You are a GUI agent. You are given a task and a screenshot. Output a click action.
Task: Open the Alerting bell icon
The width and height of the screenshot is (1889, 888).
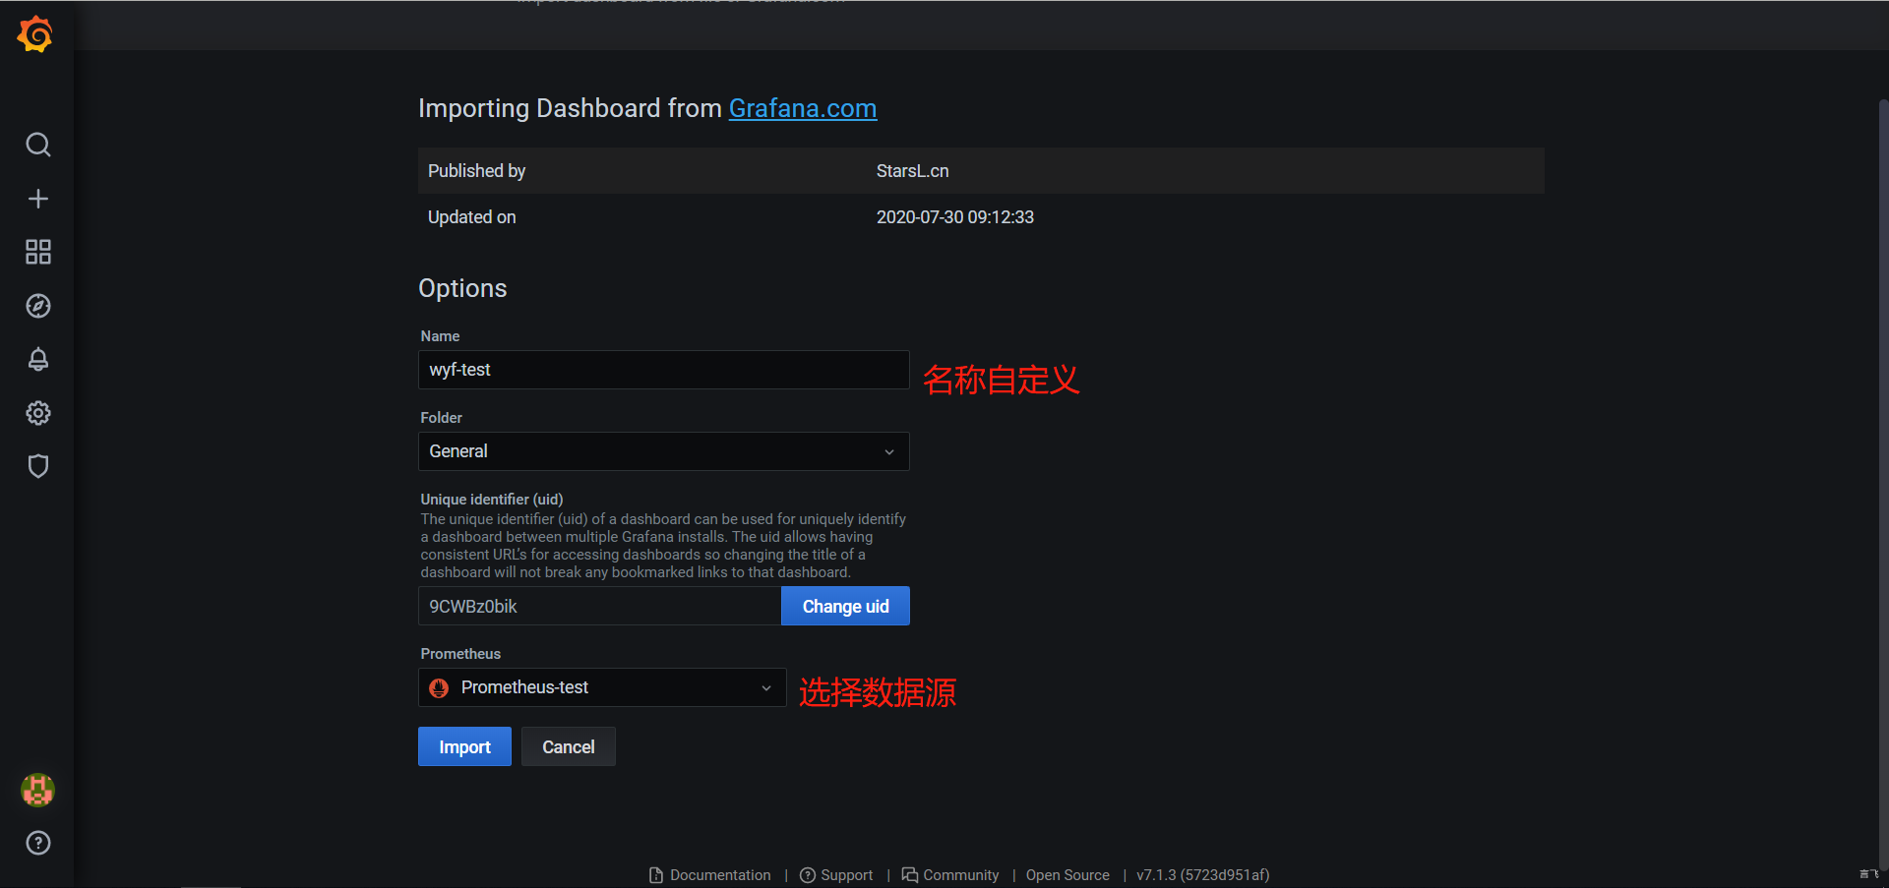(x=38, y=359)
